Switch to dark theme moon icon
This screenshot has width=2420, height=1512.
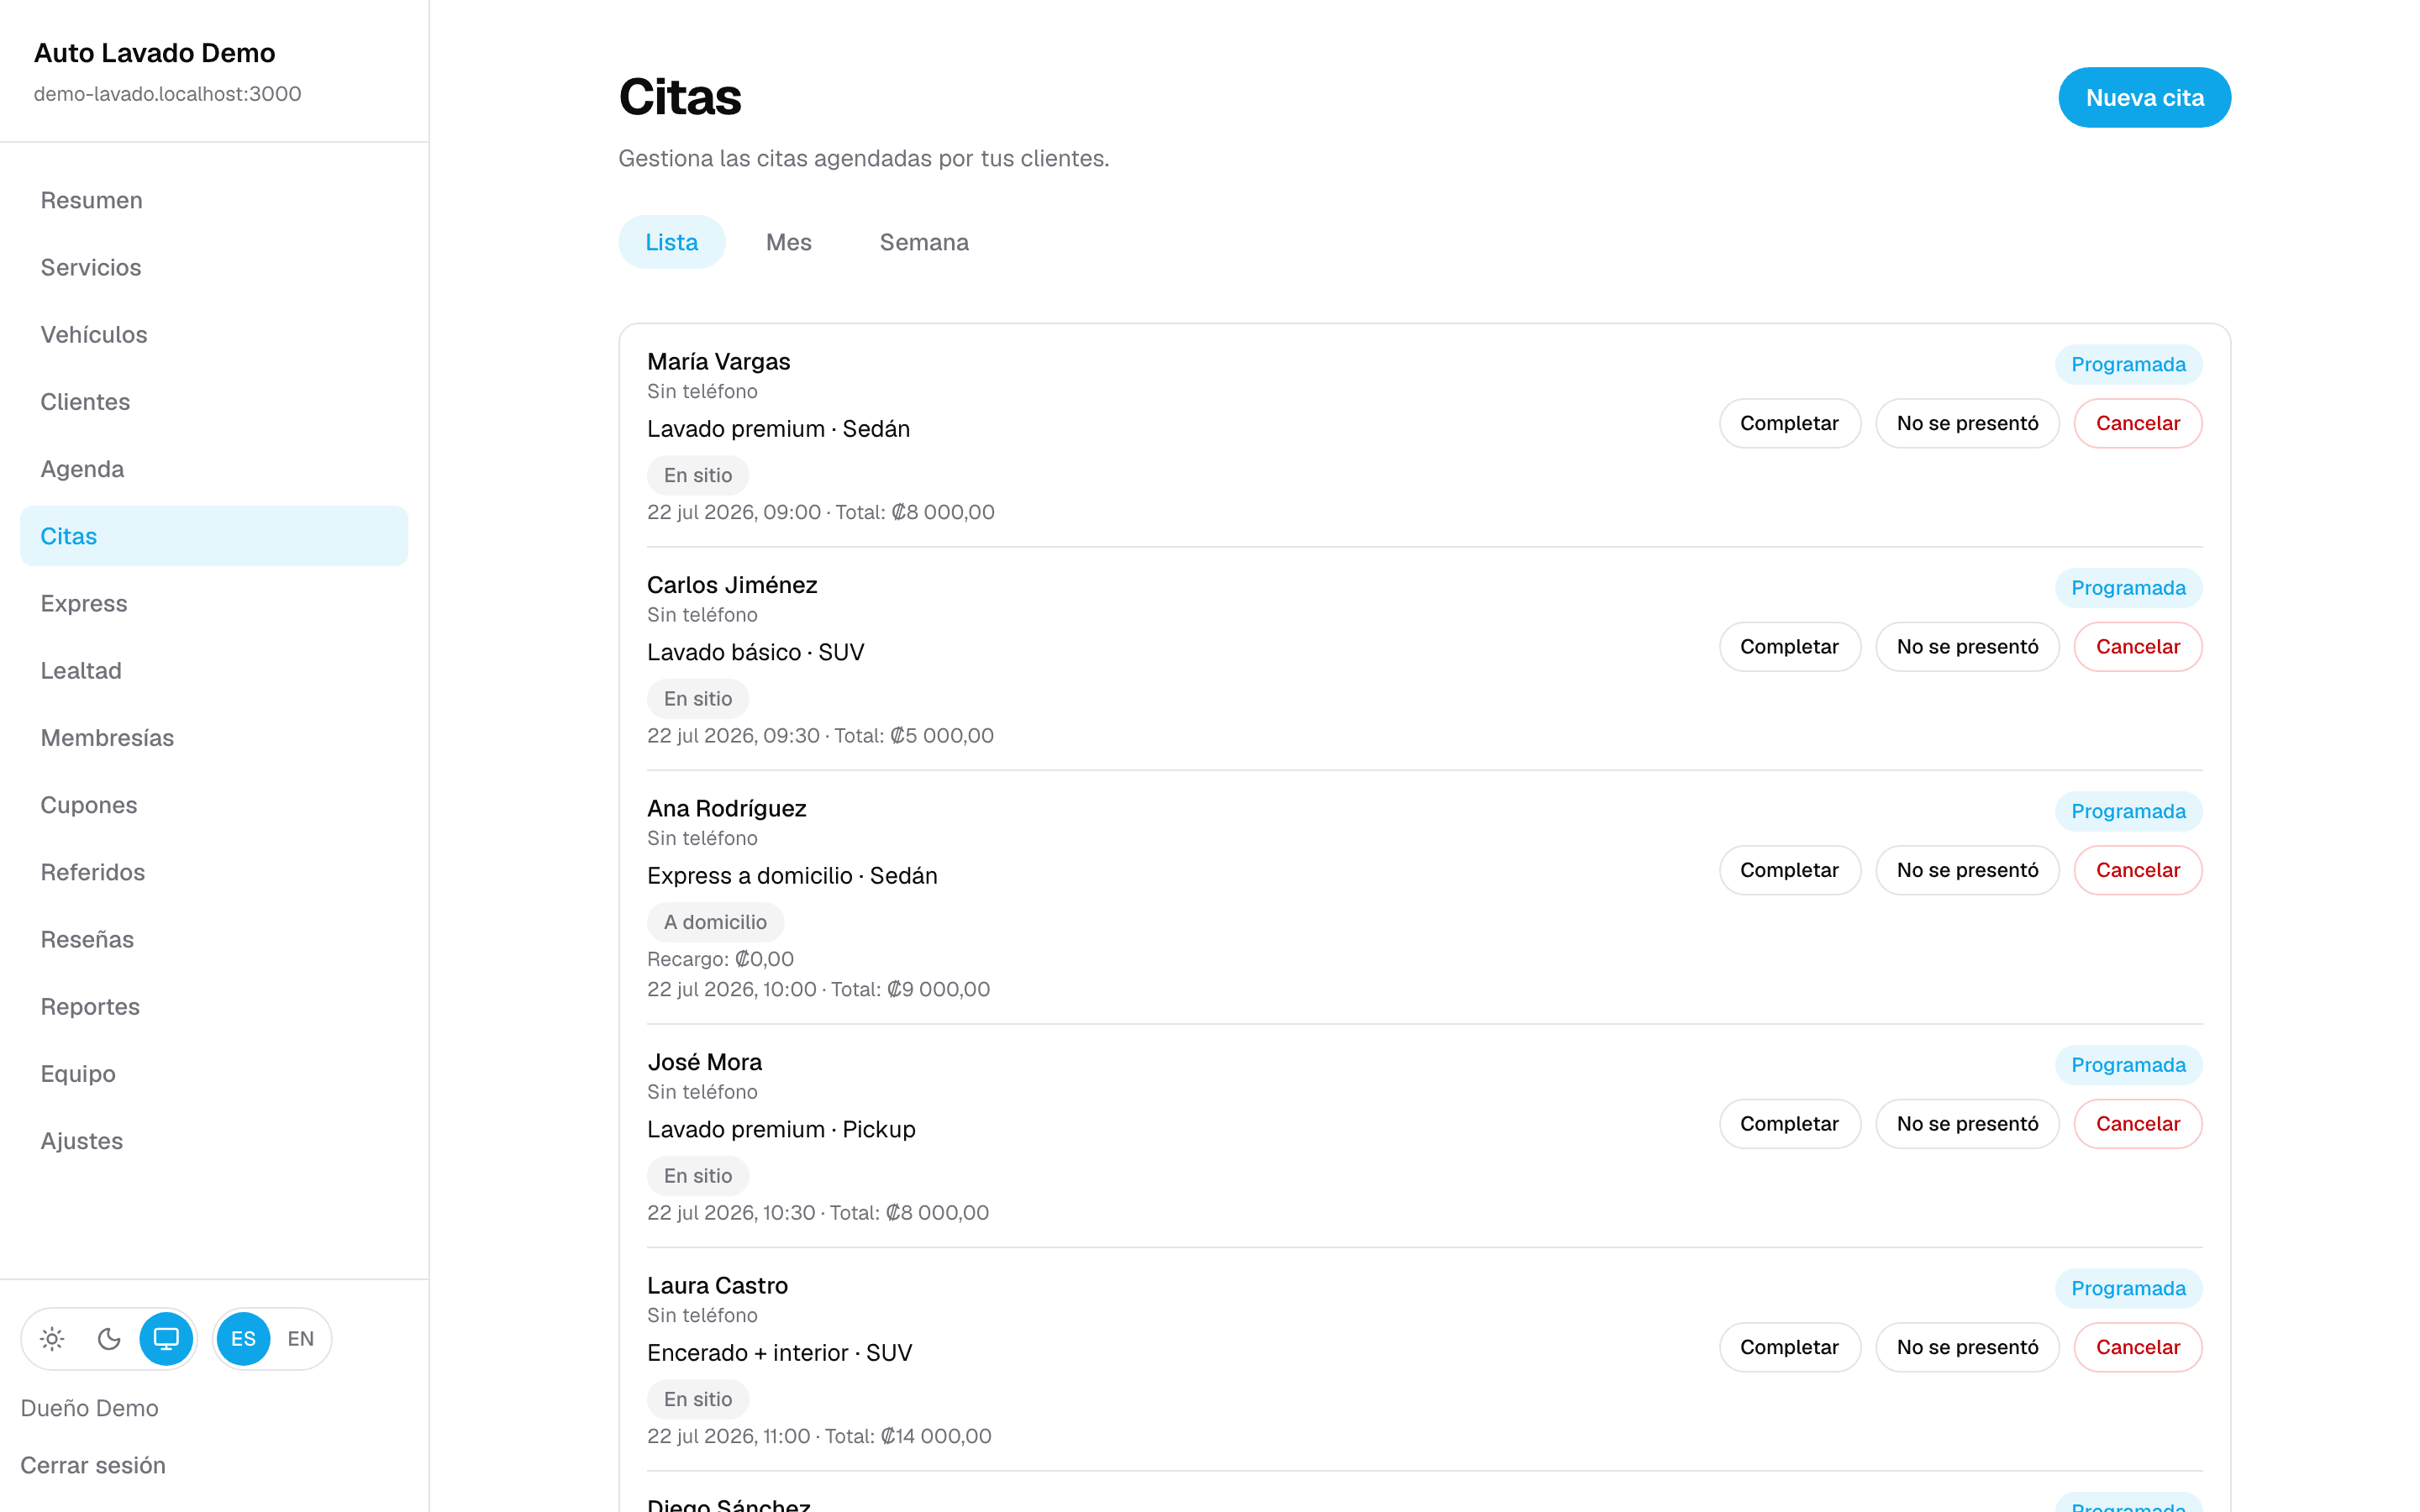click(x=109, y=1338)
